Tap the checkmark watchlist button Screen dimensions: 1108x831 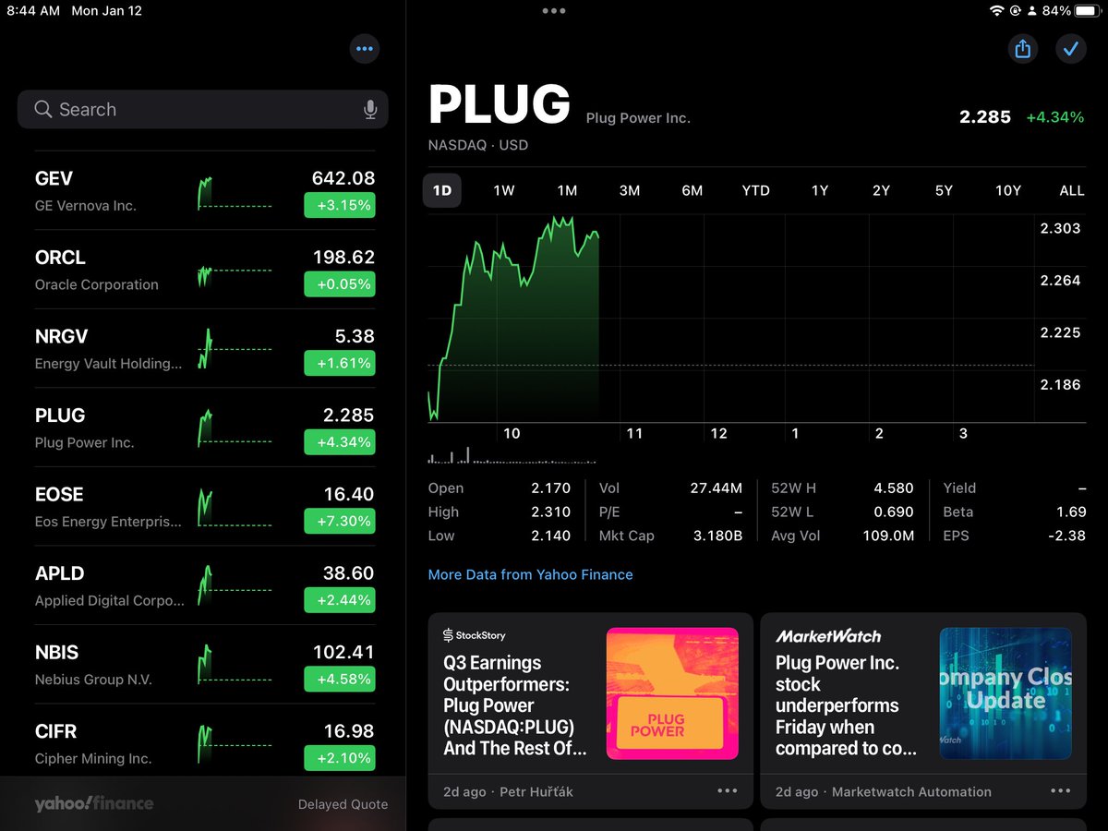pyautogui.click(x=1070, y=49)
